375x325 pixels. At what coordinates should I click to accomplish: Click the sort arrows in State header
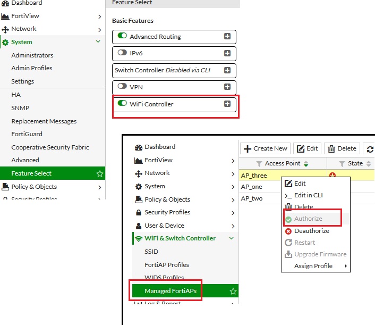(x=369, y=164)
